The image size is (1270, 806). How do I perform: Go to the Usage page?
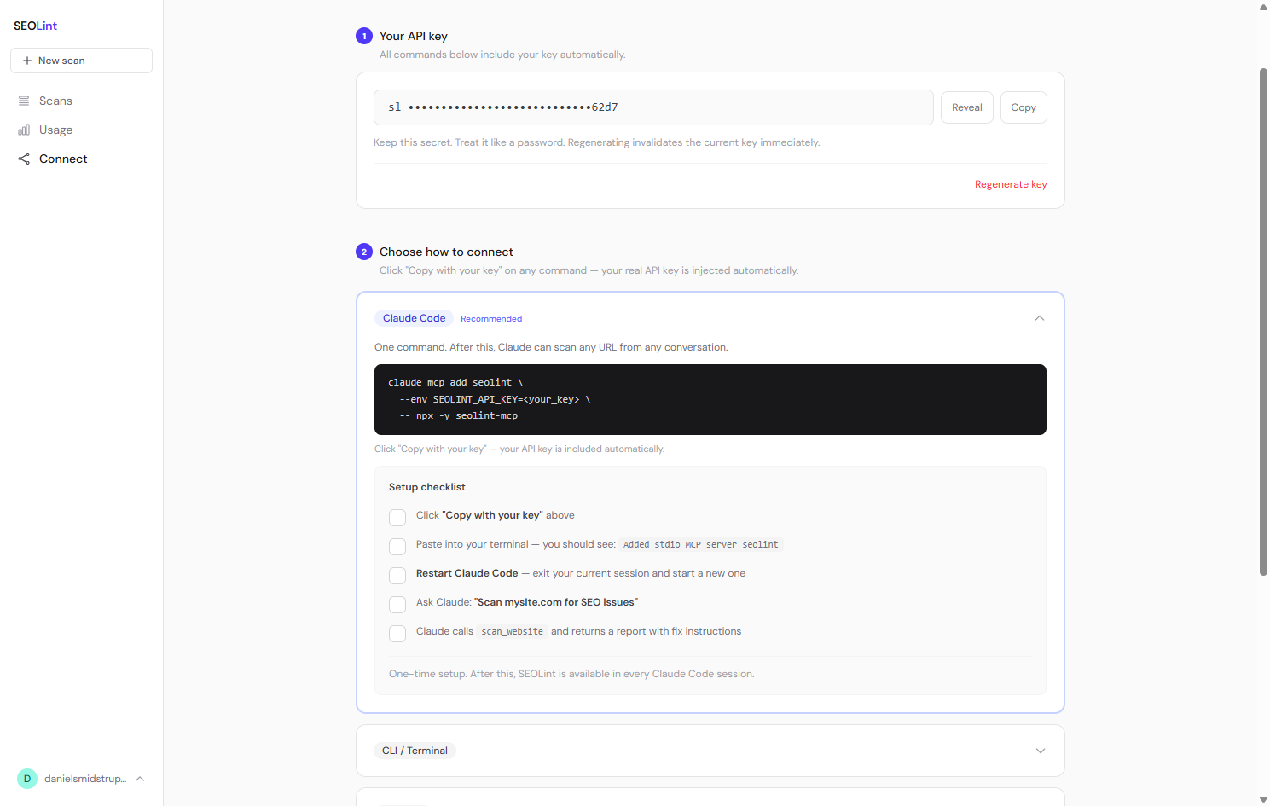[55, 130]
